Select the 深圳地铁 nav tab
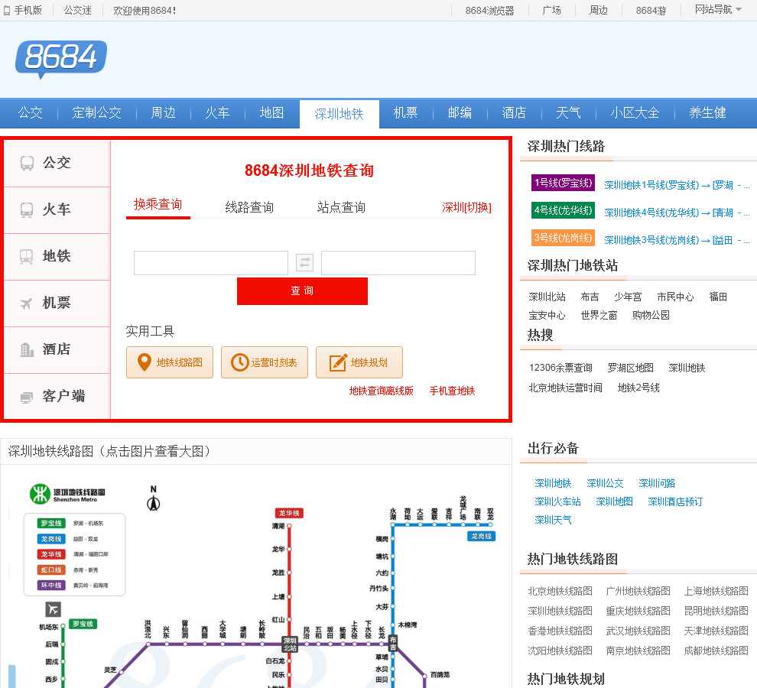 click(339, 114)
